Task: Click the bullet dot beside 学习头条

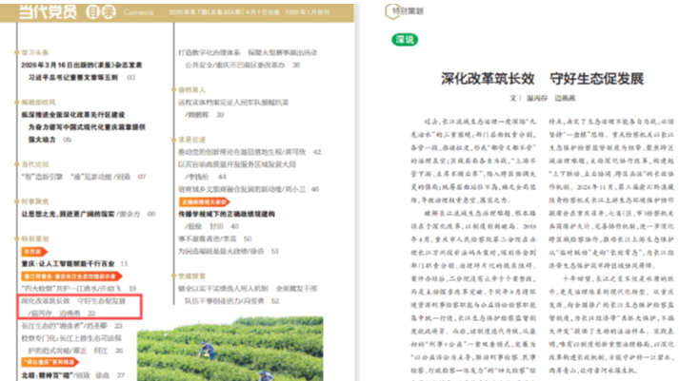Action: point(17,52)
